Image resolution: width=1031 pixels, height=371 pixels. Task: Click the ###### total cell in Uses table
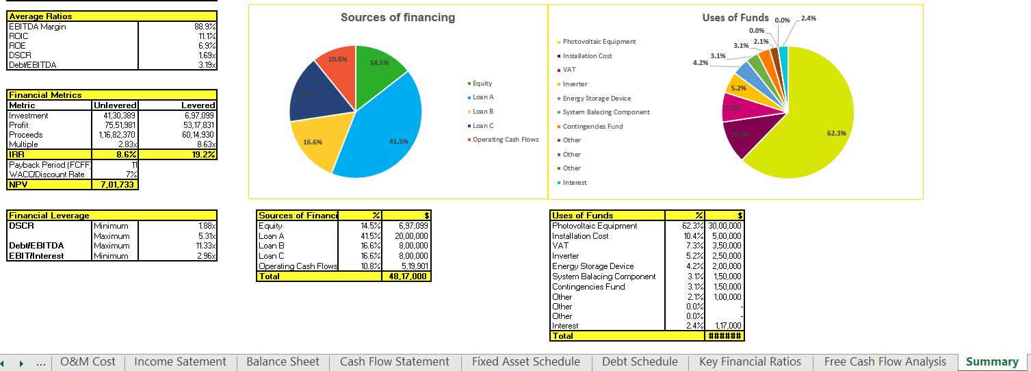click(x=725, y=336)
